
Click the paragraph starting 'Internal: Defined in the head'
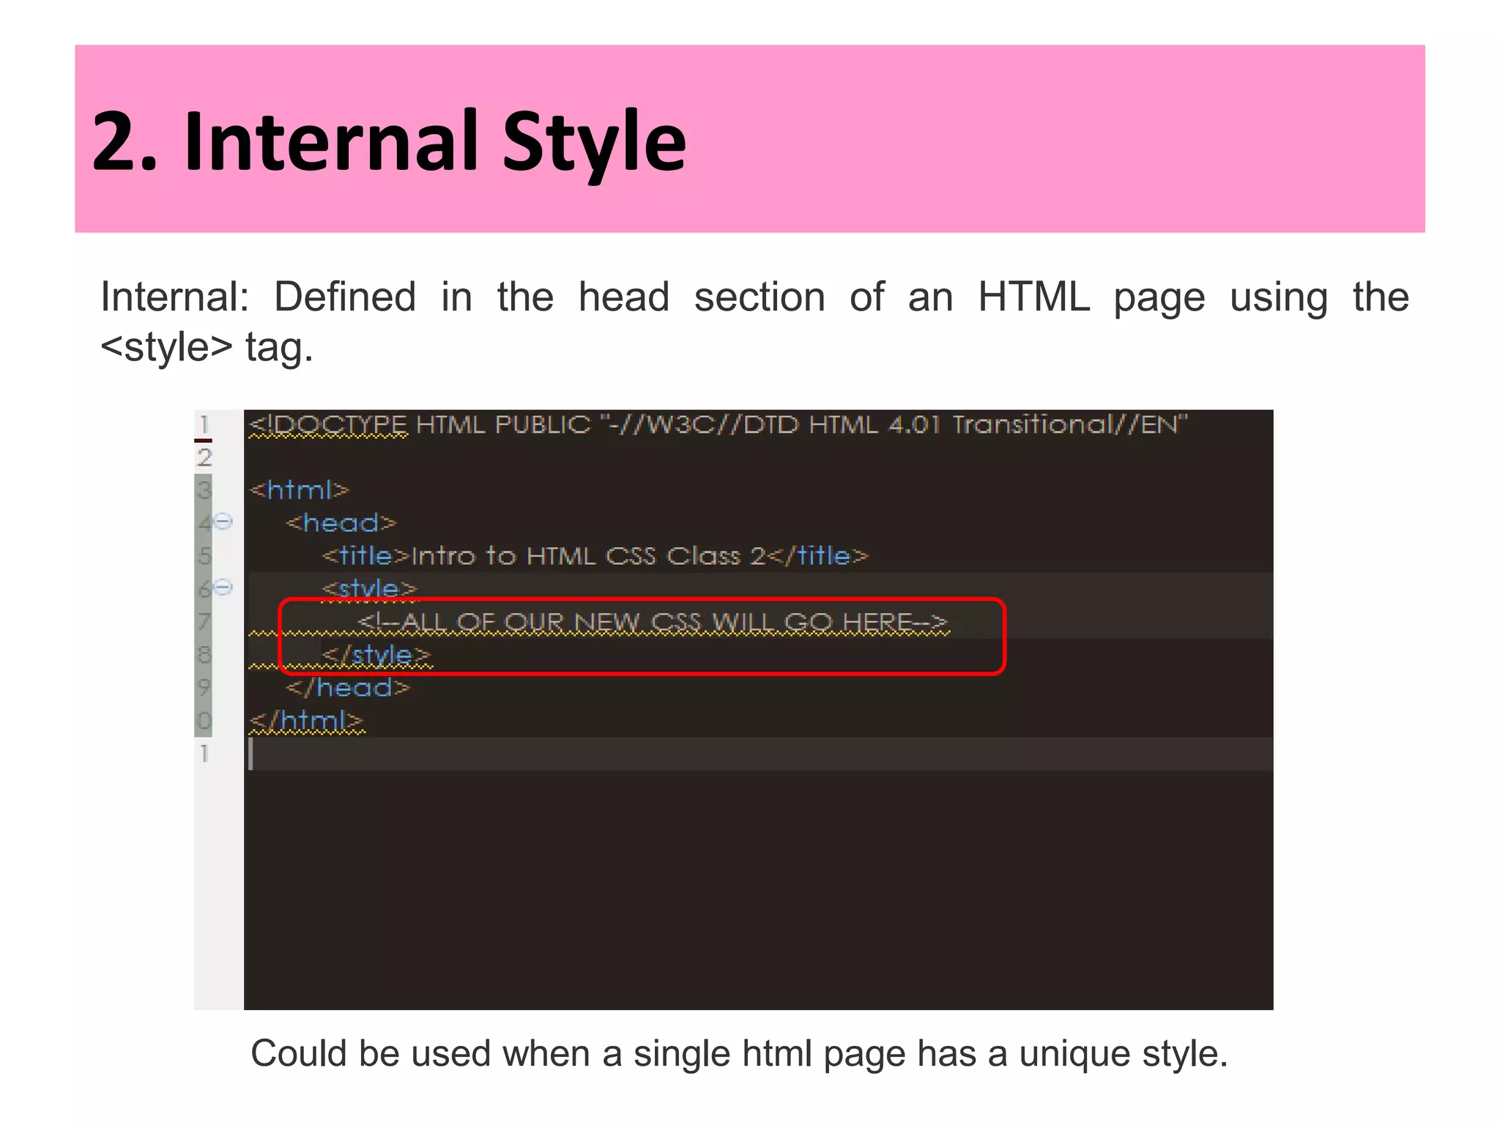(x=754, y=321)
